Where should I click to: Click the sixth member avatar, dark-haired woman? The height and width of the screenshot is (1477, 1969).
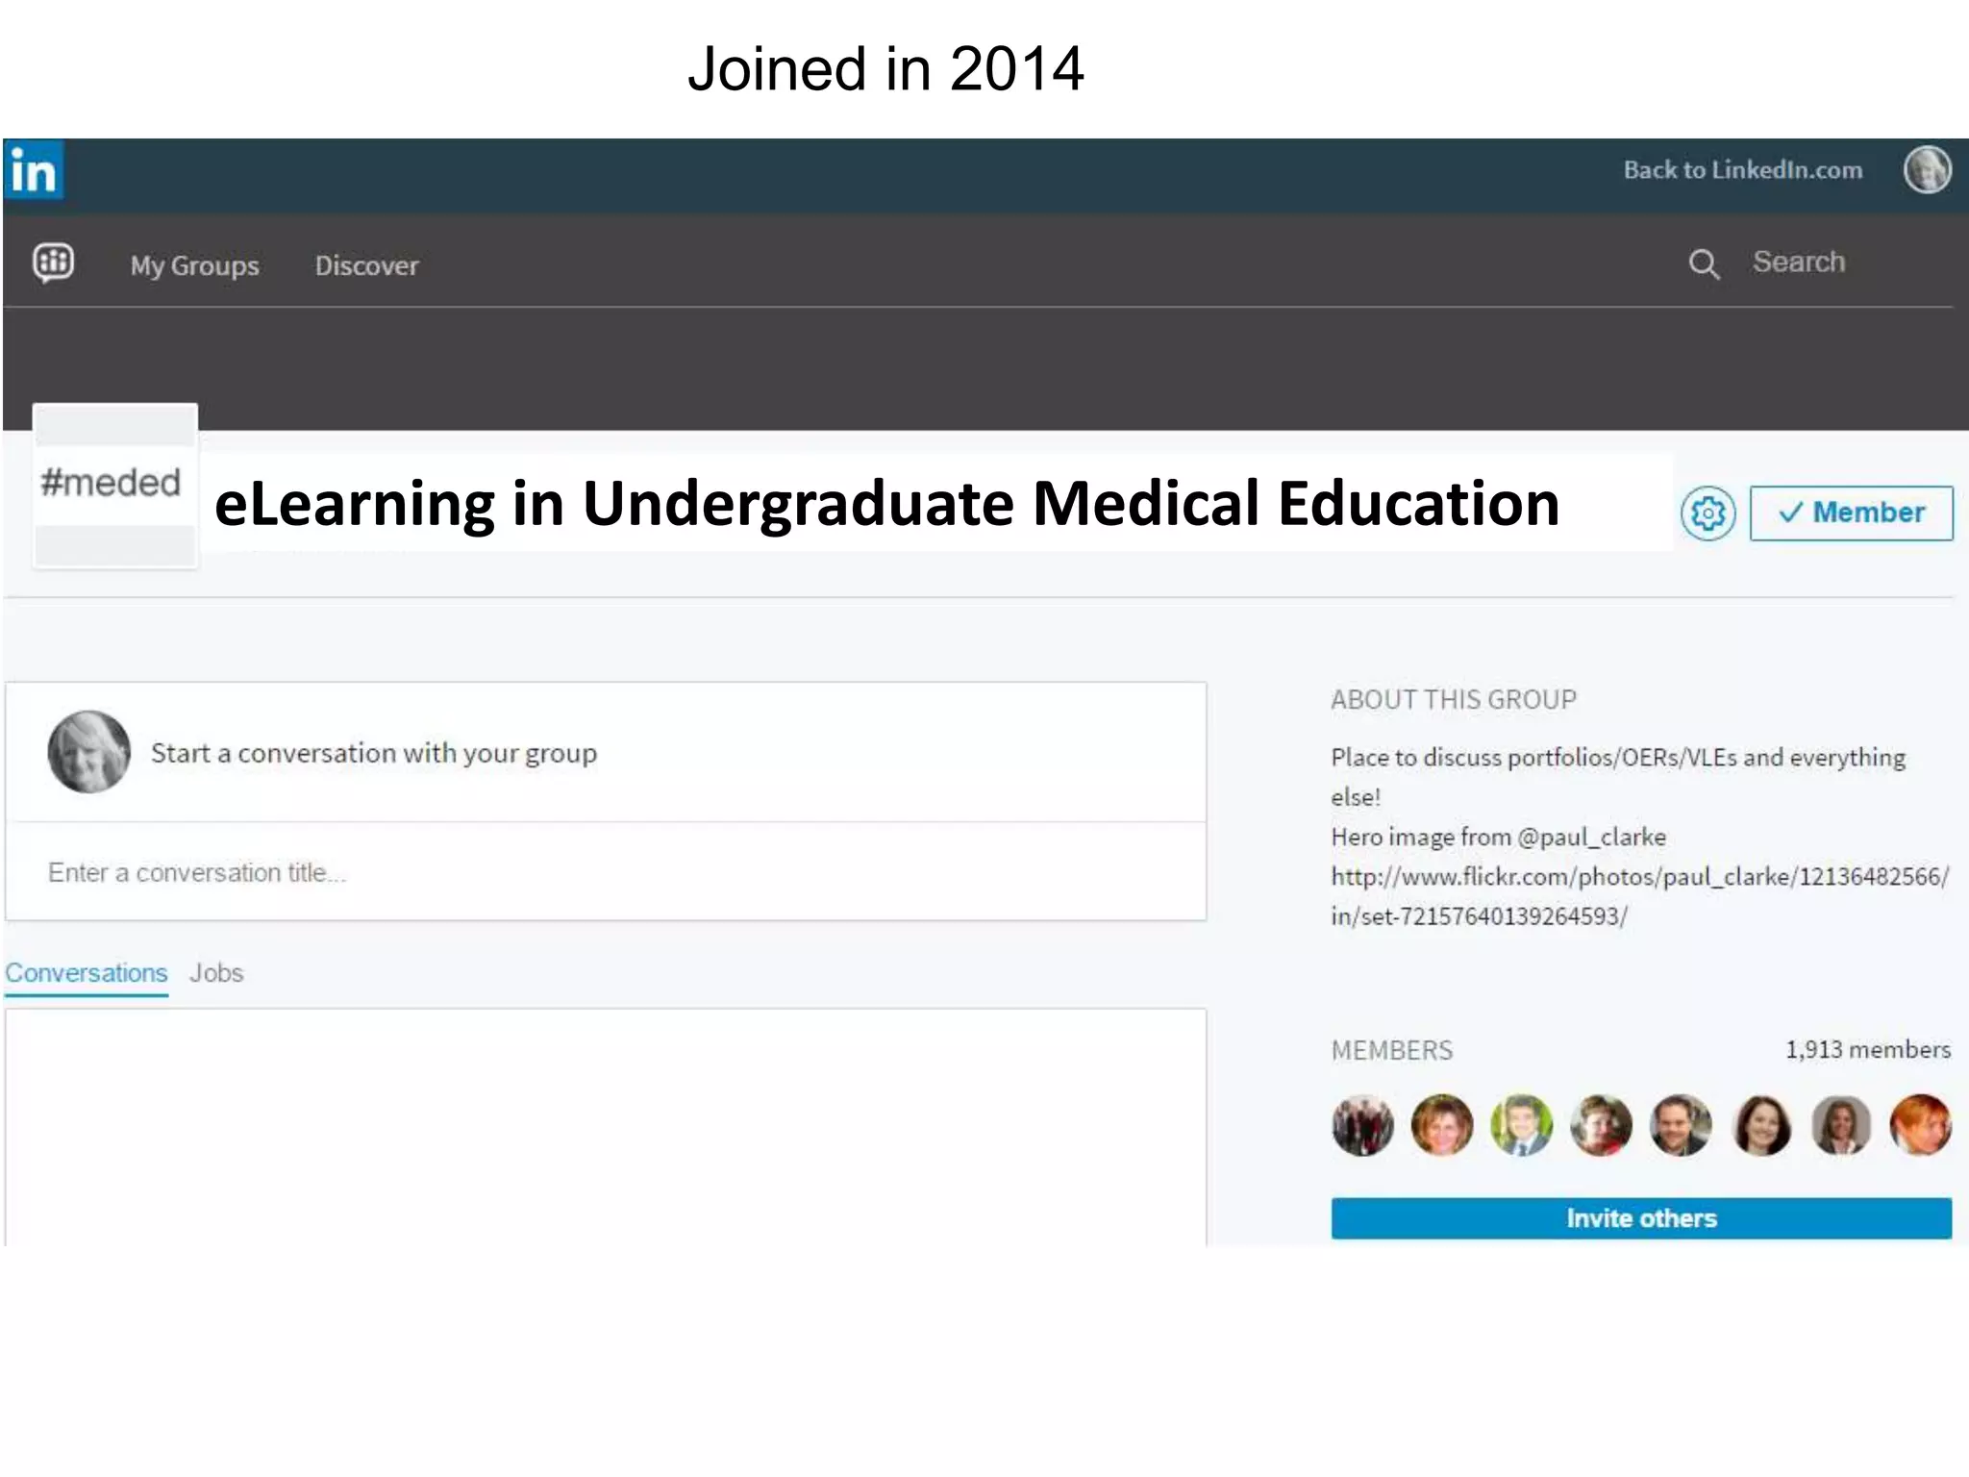click(x=1761, y=1125)
